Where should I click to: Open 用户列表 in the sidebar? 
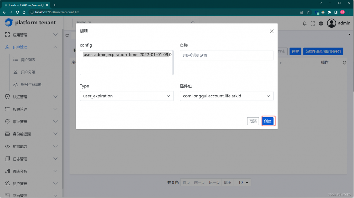(28, 60)
